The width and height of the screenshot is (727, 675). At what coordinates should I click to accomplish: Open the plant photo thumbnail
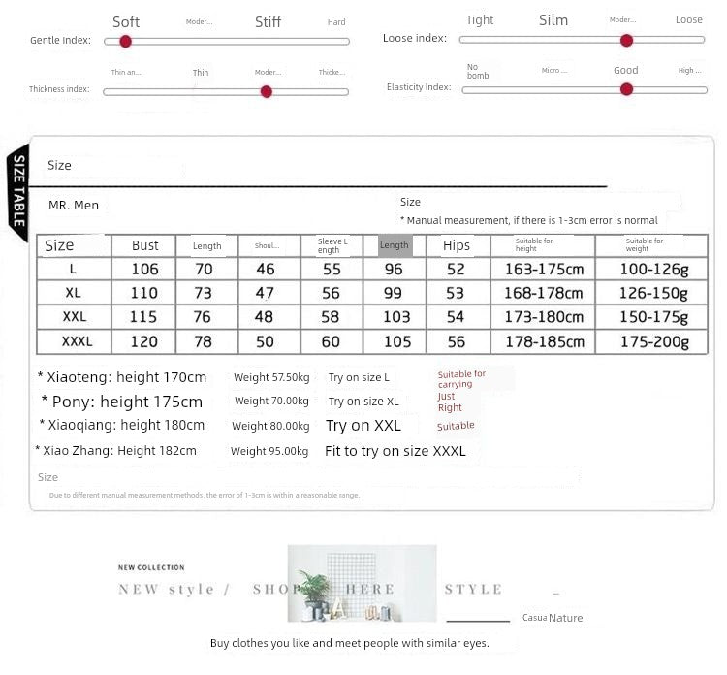point(362,583)
